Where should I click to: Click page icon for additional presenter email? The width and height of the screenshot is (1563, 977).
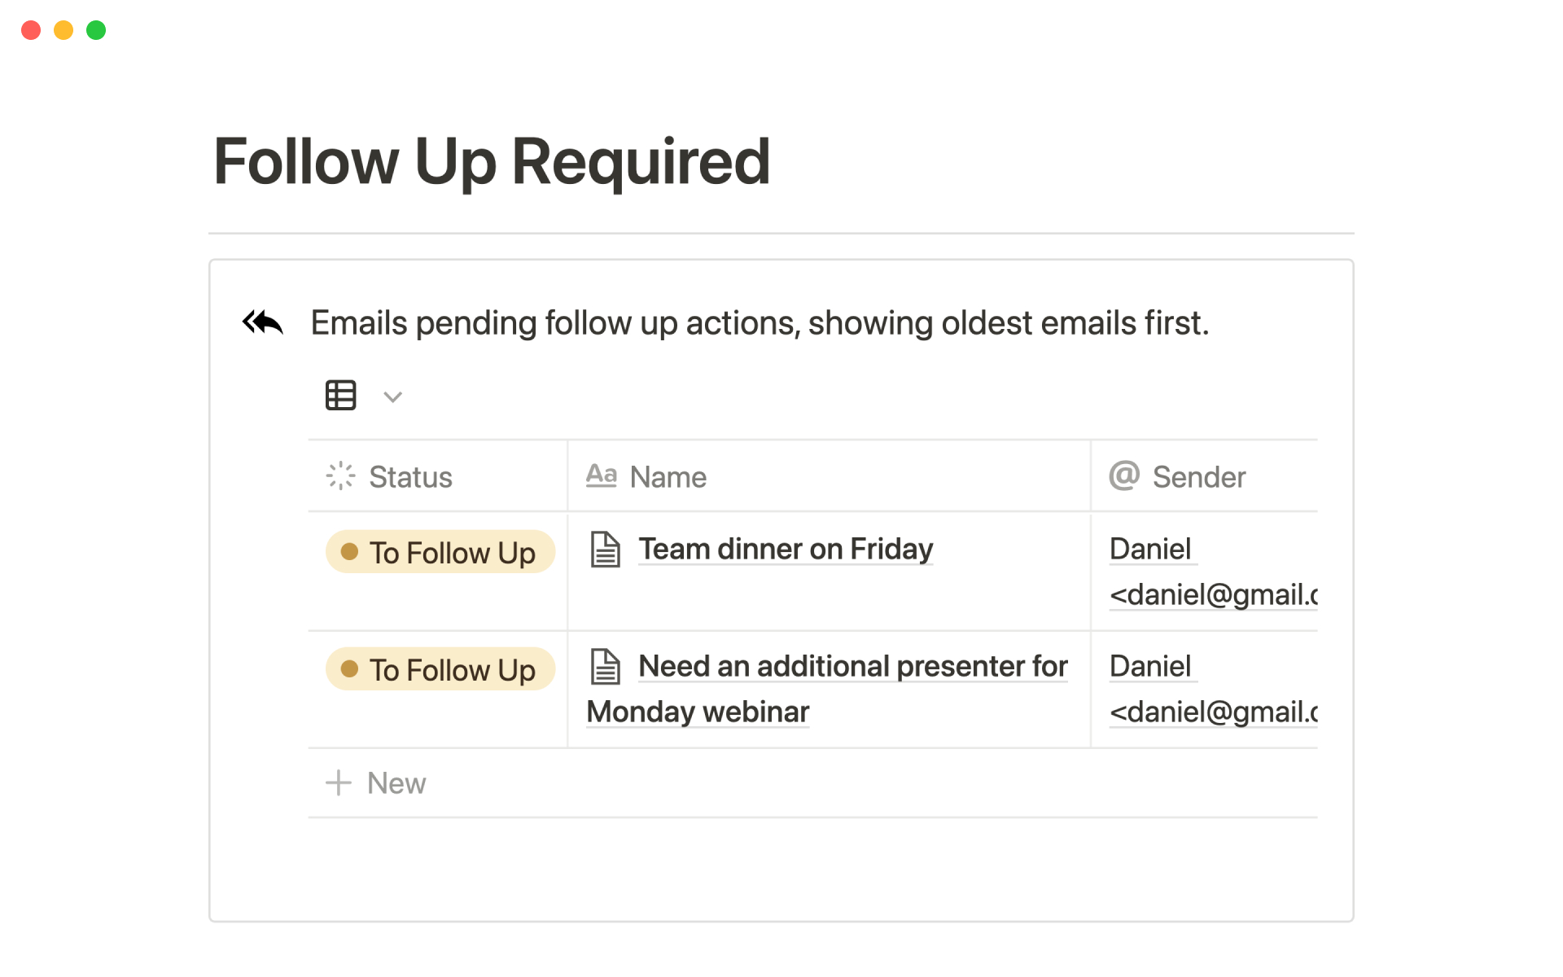tap(605, 667)
